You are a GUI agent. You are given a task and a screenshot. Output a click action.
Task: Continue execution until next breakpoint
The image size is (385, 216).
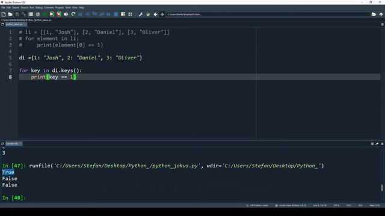click(x=108, y=14)
